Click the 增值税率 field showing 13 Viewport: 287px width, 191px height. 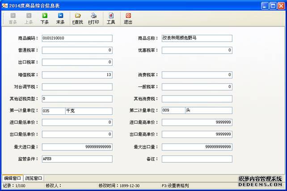[76, 75]
